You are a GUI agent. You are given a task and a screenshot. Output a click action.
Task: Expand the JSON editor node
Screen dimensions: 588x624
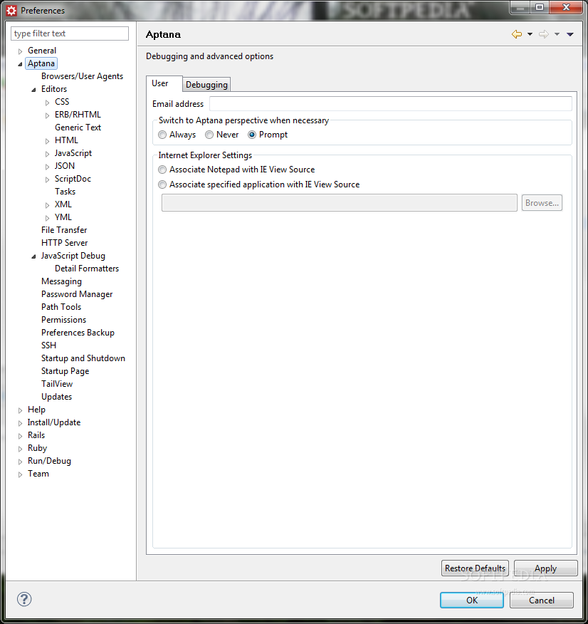(47, 167)
